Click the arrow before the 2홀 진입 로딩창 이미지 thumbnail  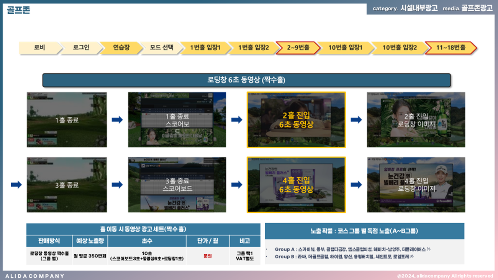click(356, 120)
